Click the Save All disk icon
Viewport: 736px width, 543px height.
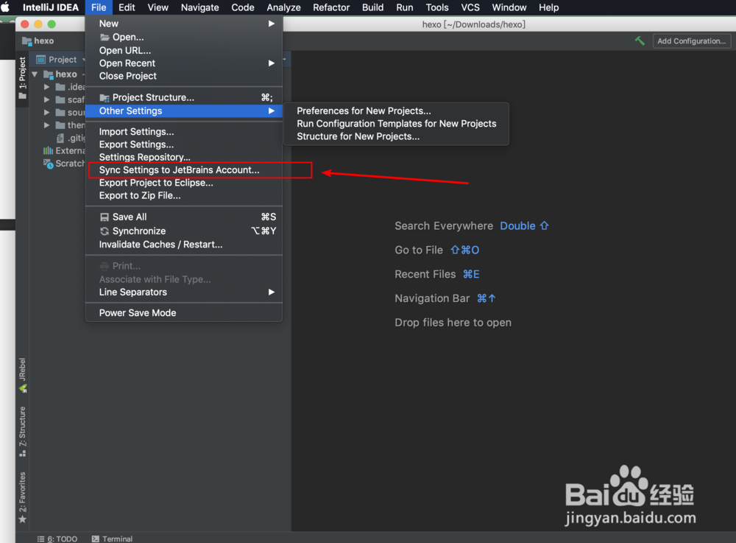coord(105,217)
